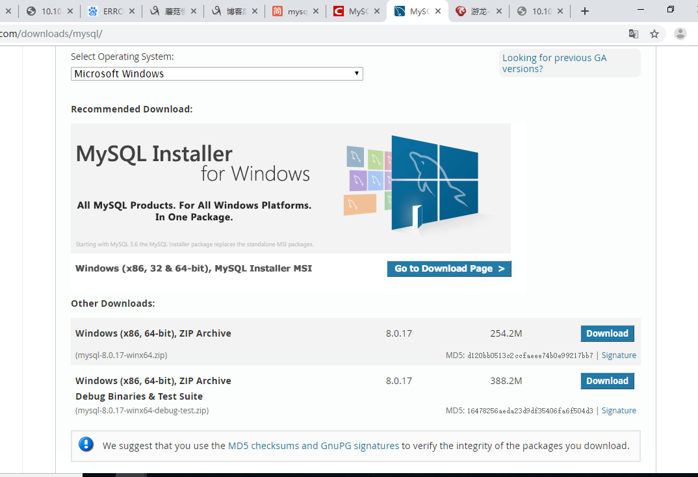698x477 pixels.
Task: Open Signature link for mysql-8.0.17-winx64.zip
Action: tap(619, 355)
